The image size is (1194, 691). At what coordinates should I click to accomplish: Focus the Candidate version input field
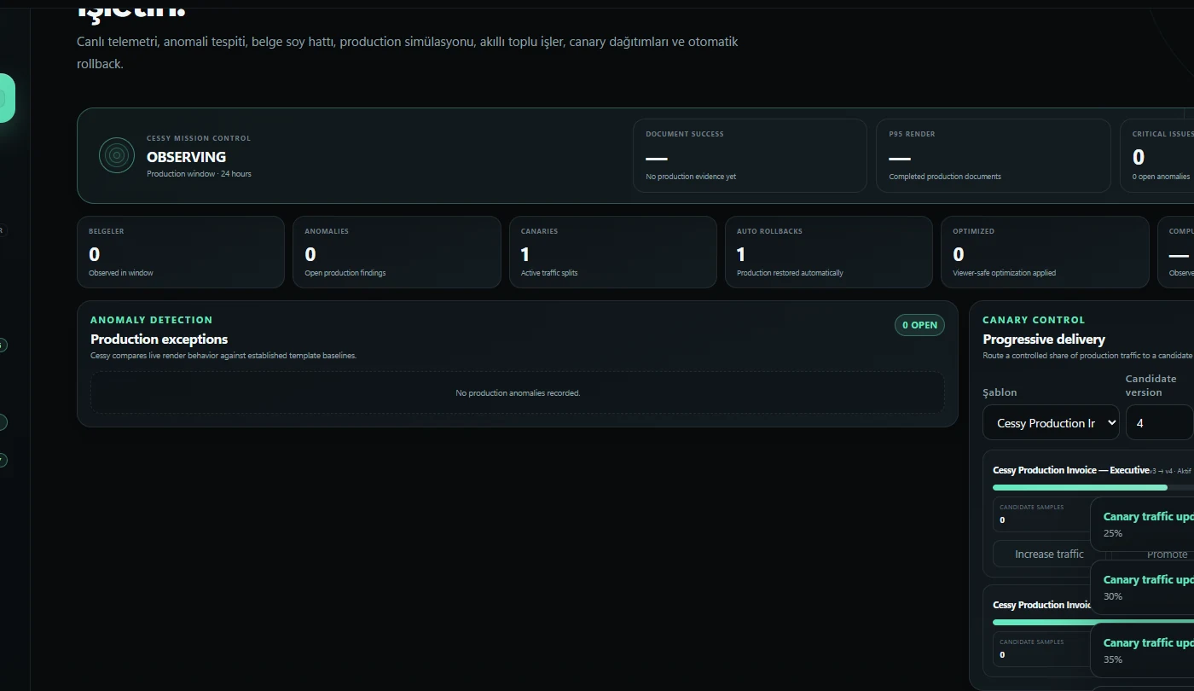(1160, 422)
